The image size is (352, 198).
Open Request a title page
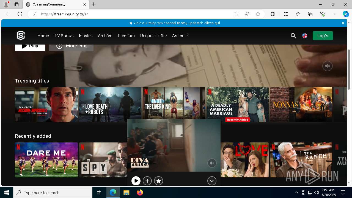153,36
